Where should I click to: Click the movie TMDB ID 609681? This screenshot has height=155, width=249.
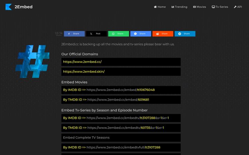144,100
